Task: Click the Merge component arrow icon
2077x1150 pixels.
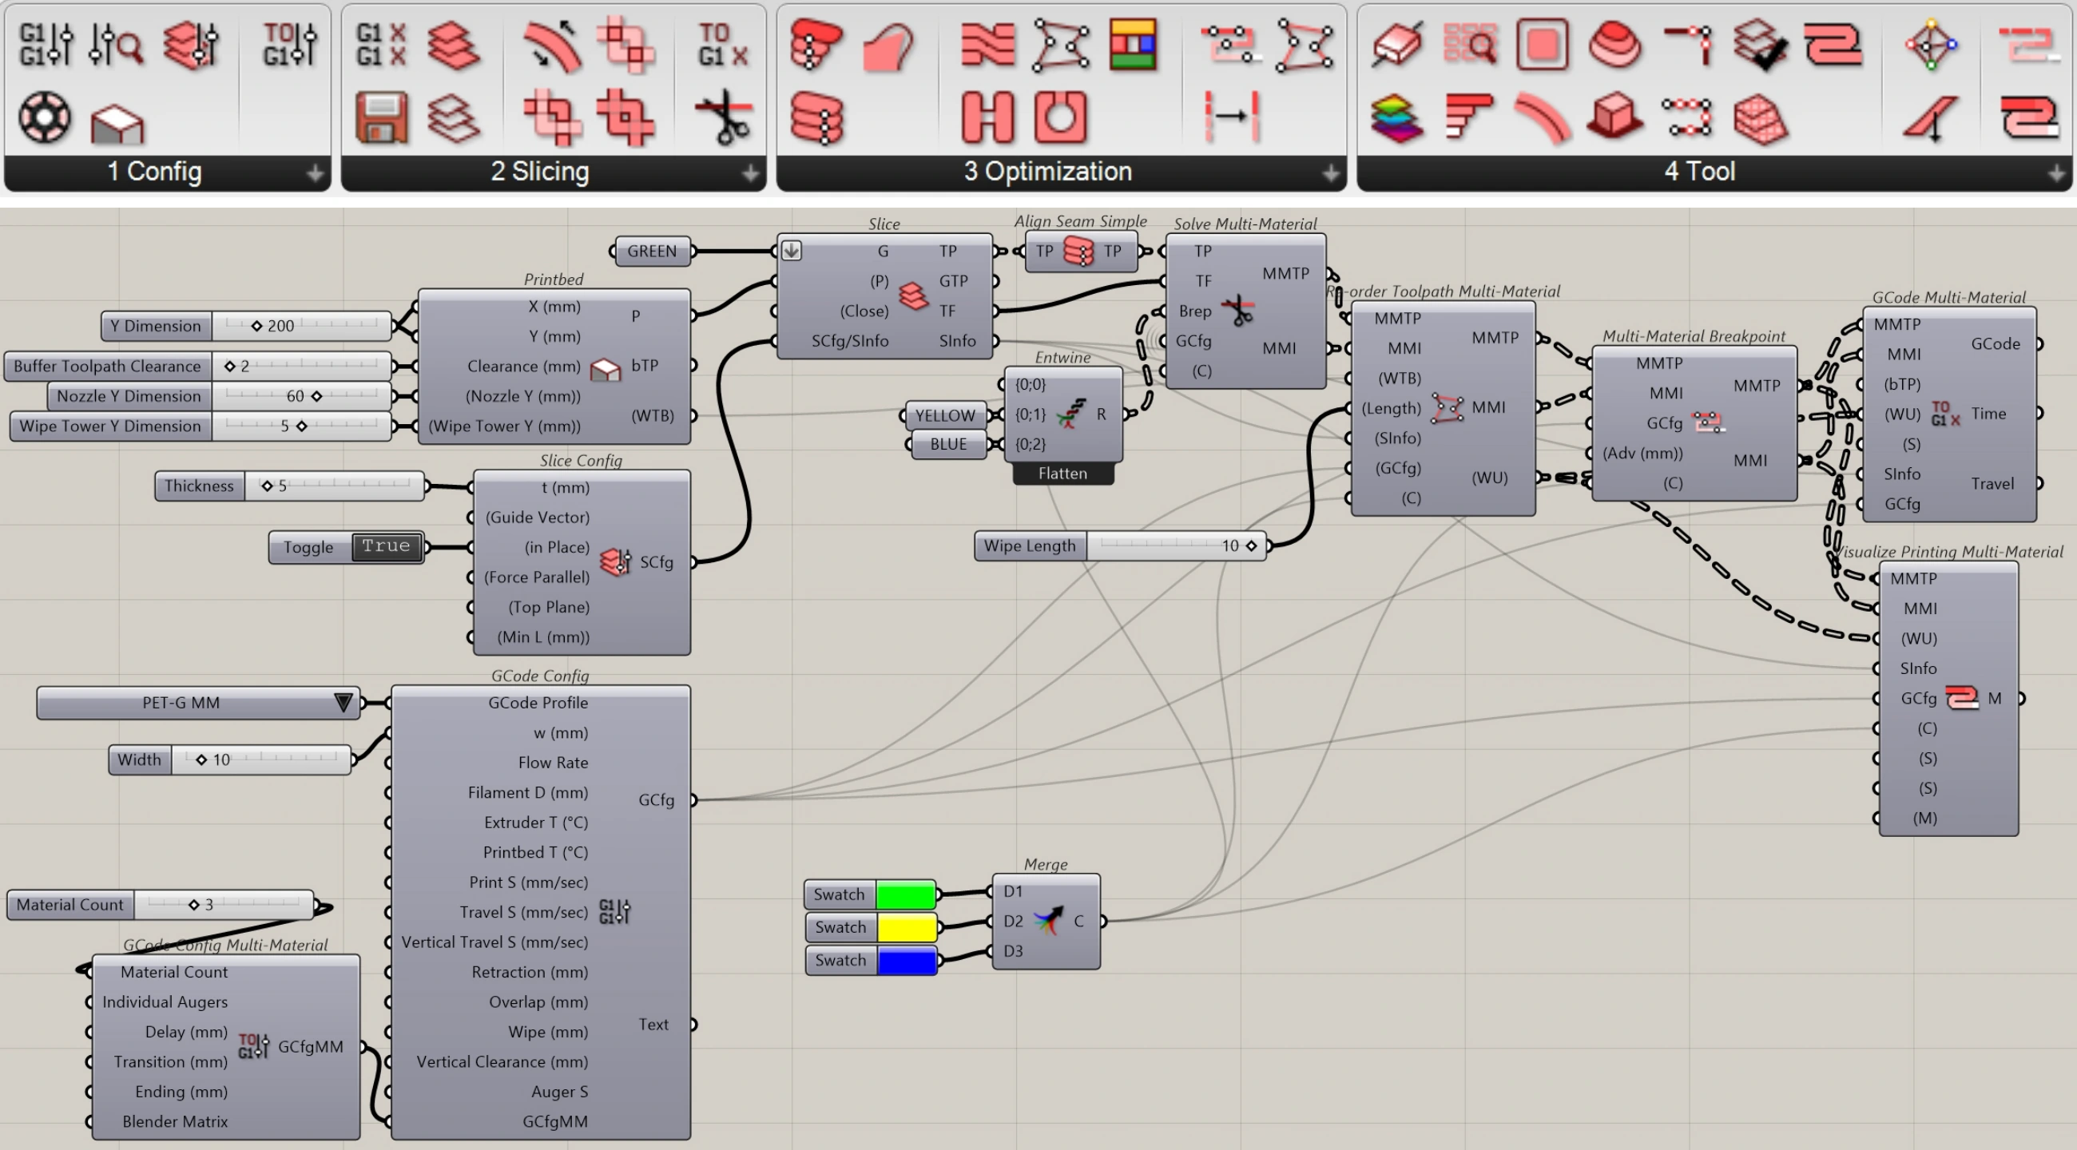Action: tap(1048, 921)
